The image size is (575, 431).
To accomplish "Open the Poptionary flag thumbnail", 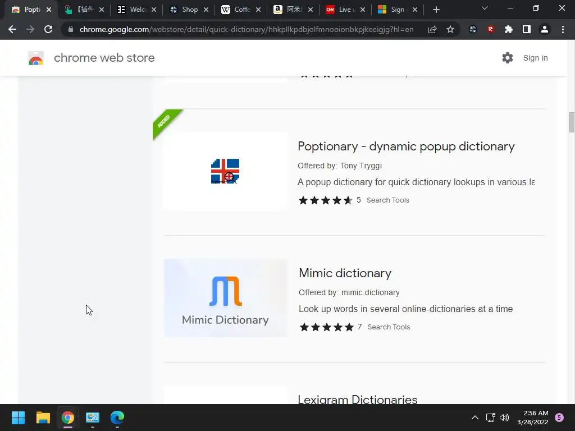I will (x=225, y=171).
